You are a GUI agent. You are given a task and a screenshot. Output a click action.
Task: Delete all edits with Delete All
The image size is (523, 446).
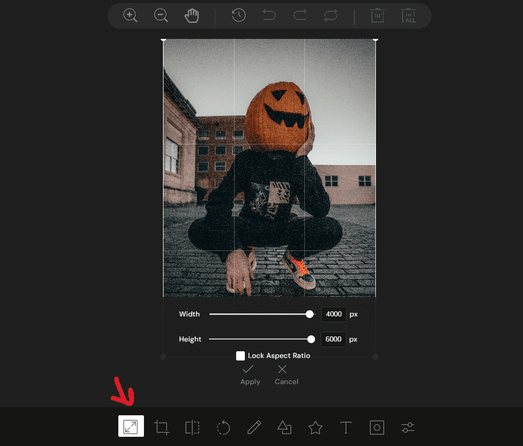click(408, 15)
